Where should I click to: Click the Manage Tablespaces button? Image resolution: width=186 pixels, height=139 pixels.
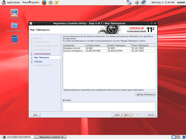coord(145,94)
